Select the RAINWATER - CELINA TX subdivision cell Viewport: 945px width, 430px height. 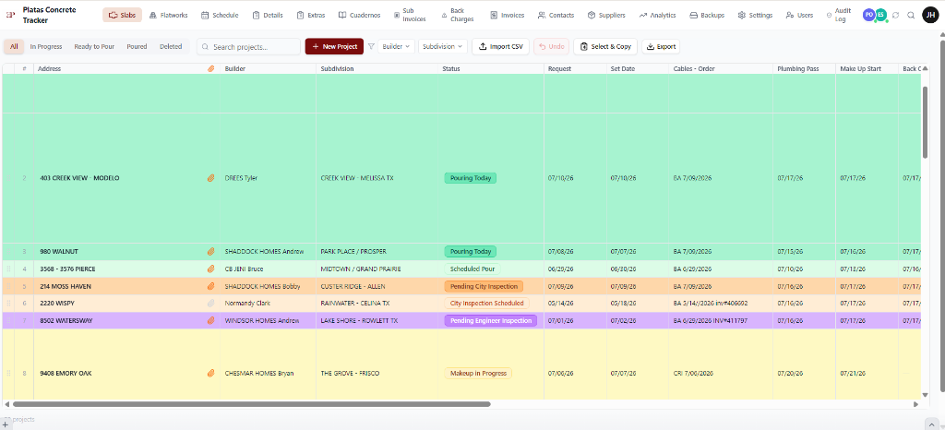point(378,304)
